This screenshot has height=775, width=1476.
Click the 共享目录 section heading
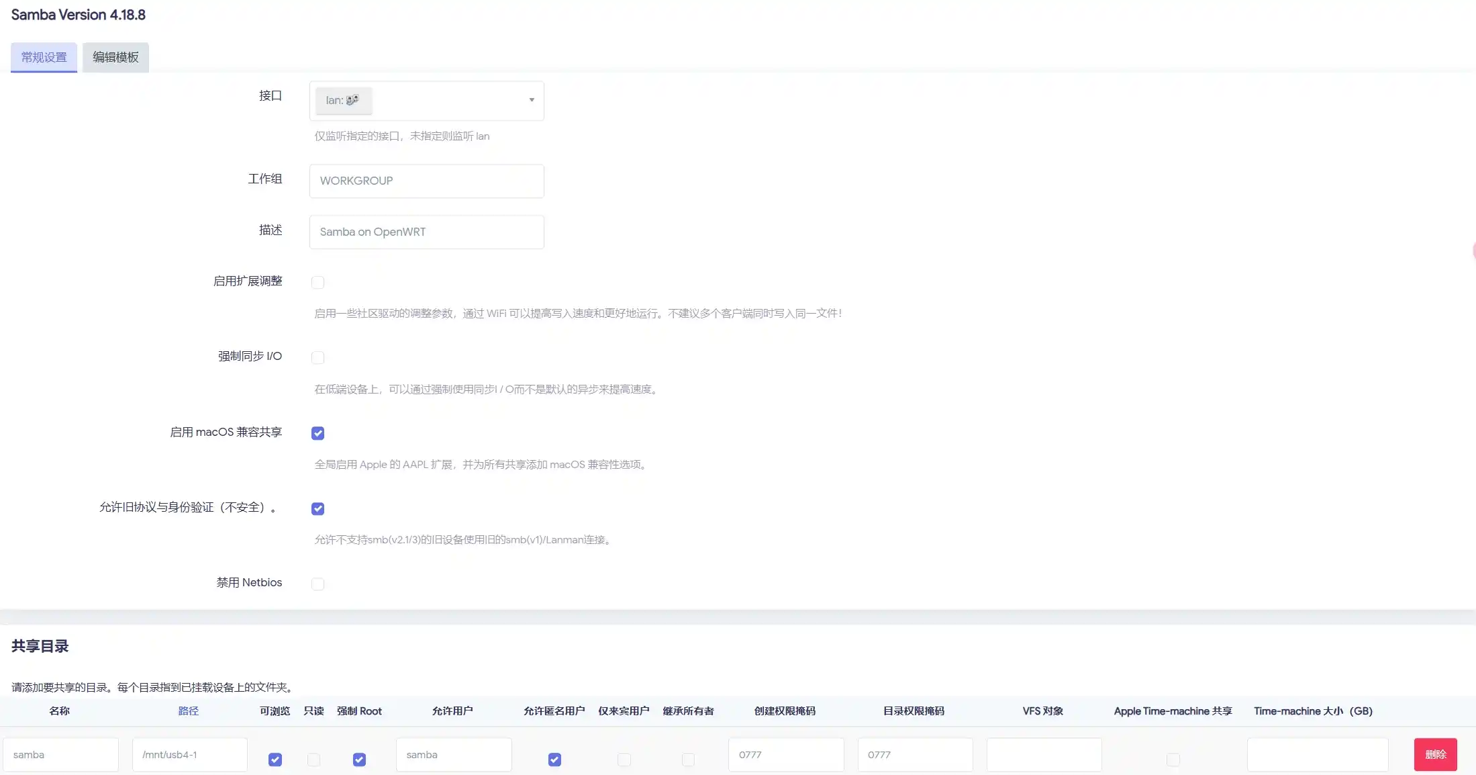pos(40,646)
